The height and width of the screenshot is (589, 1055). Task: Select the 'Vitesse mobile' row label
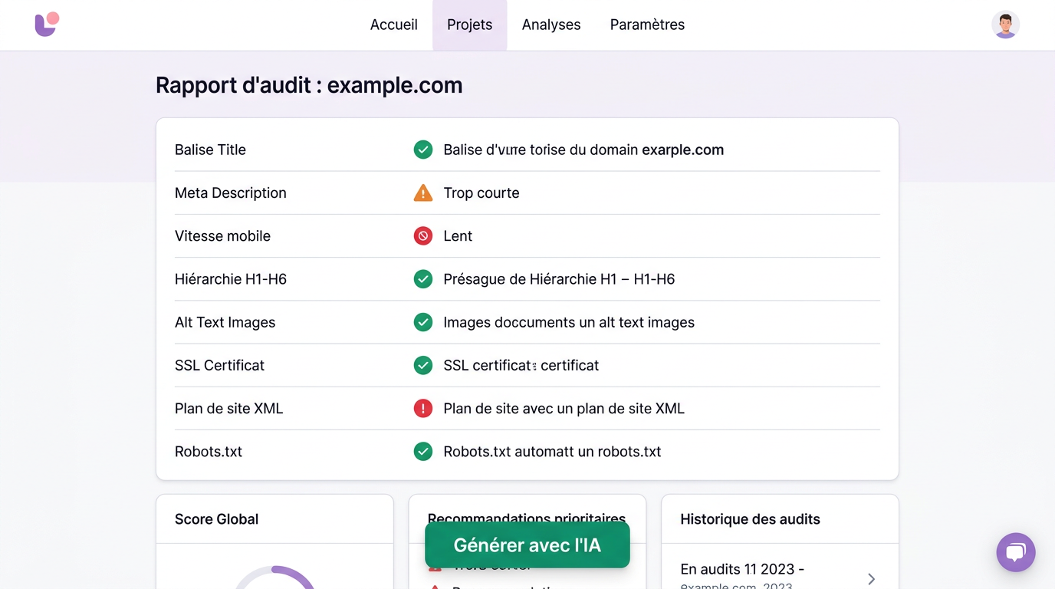point(222,235)
